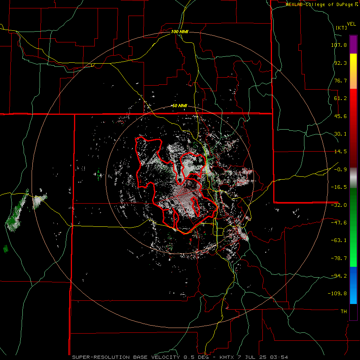
Task: Select the -63.1 scale value
Action: coord(339,240)
